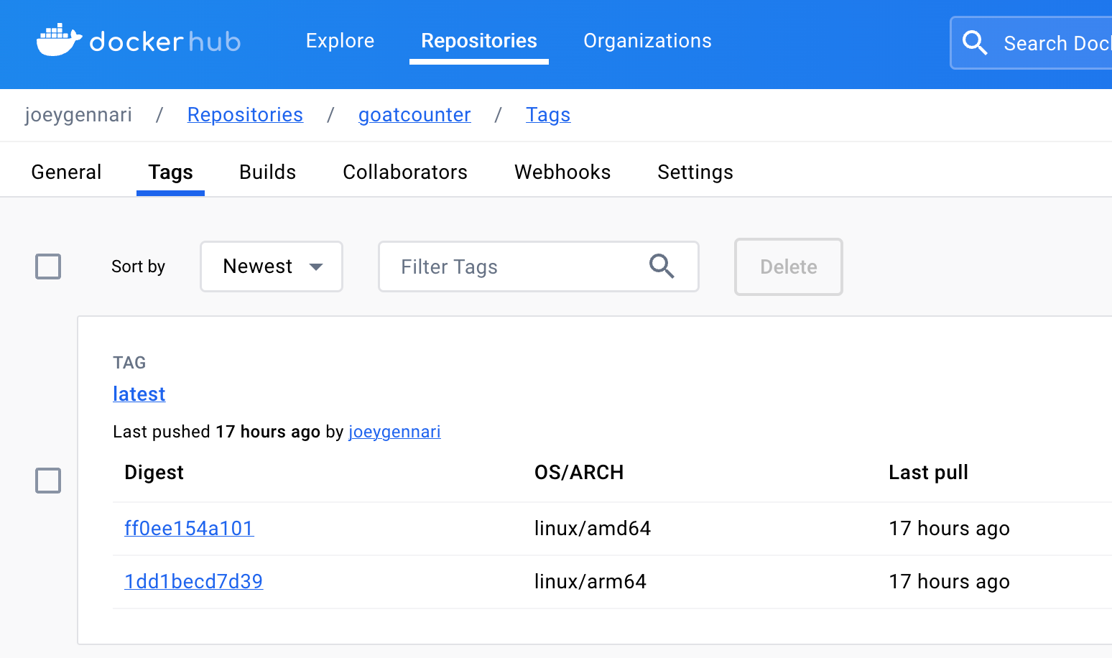
Task: Click the Sort by label
Action: pyautogui.click(x=138, y=267)
